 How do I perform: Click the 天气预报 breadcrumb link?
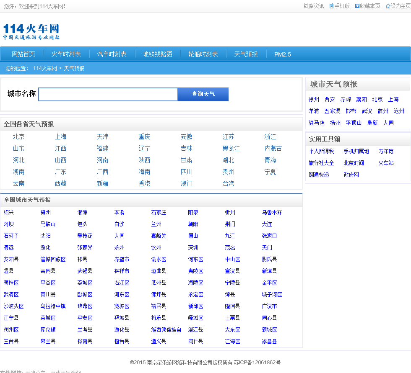74,68
